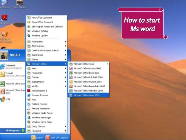Click Windows Movie Maker label text

[x=42, y=122]
